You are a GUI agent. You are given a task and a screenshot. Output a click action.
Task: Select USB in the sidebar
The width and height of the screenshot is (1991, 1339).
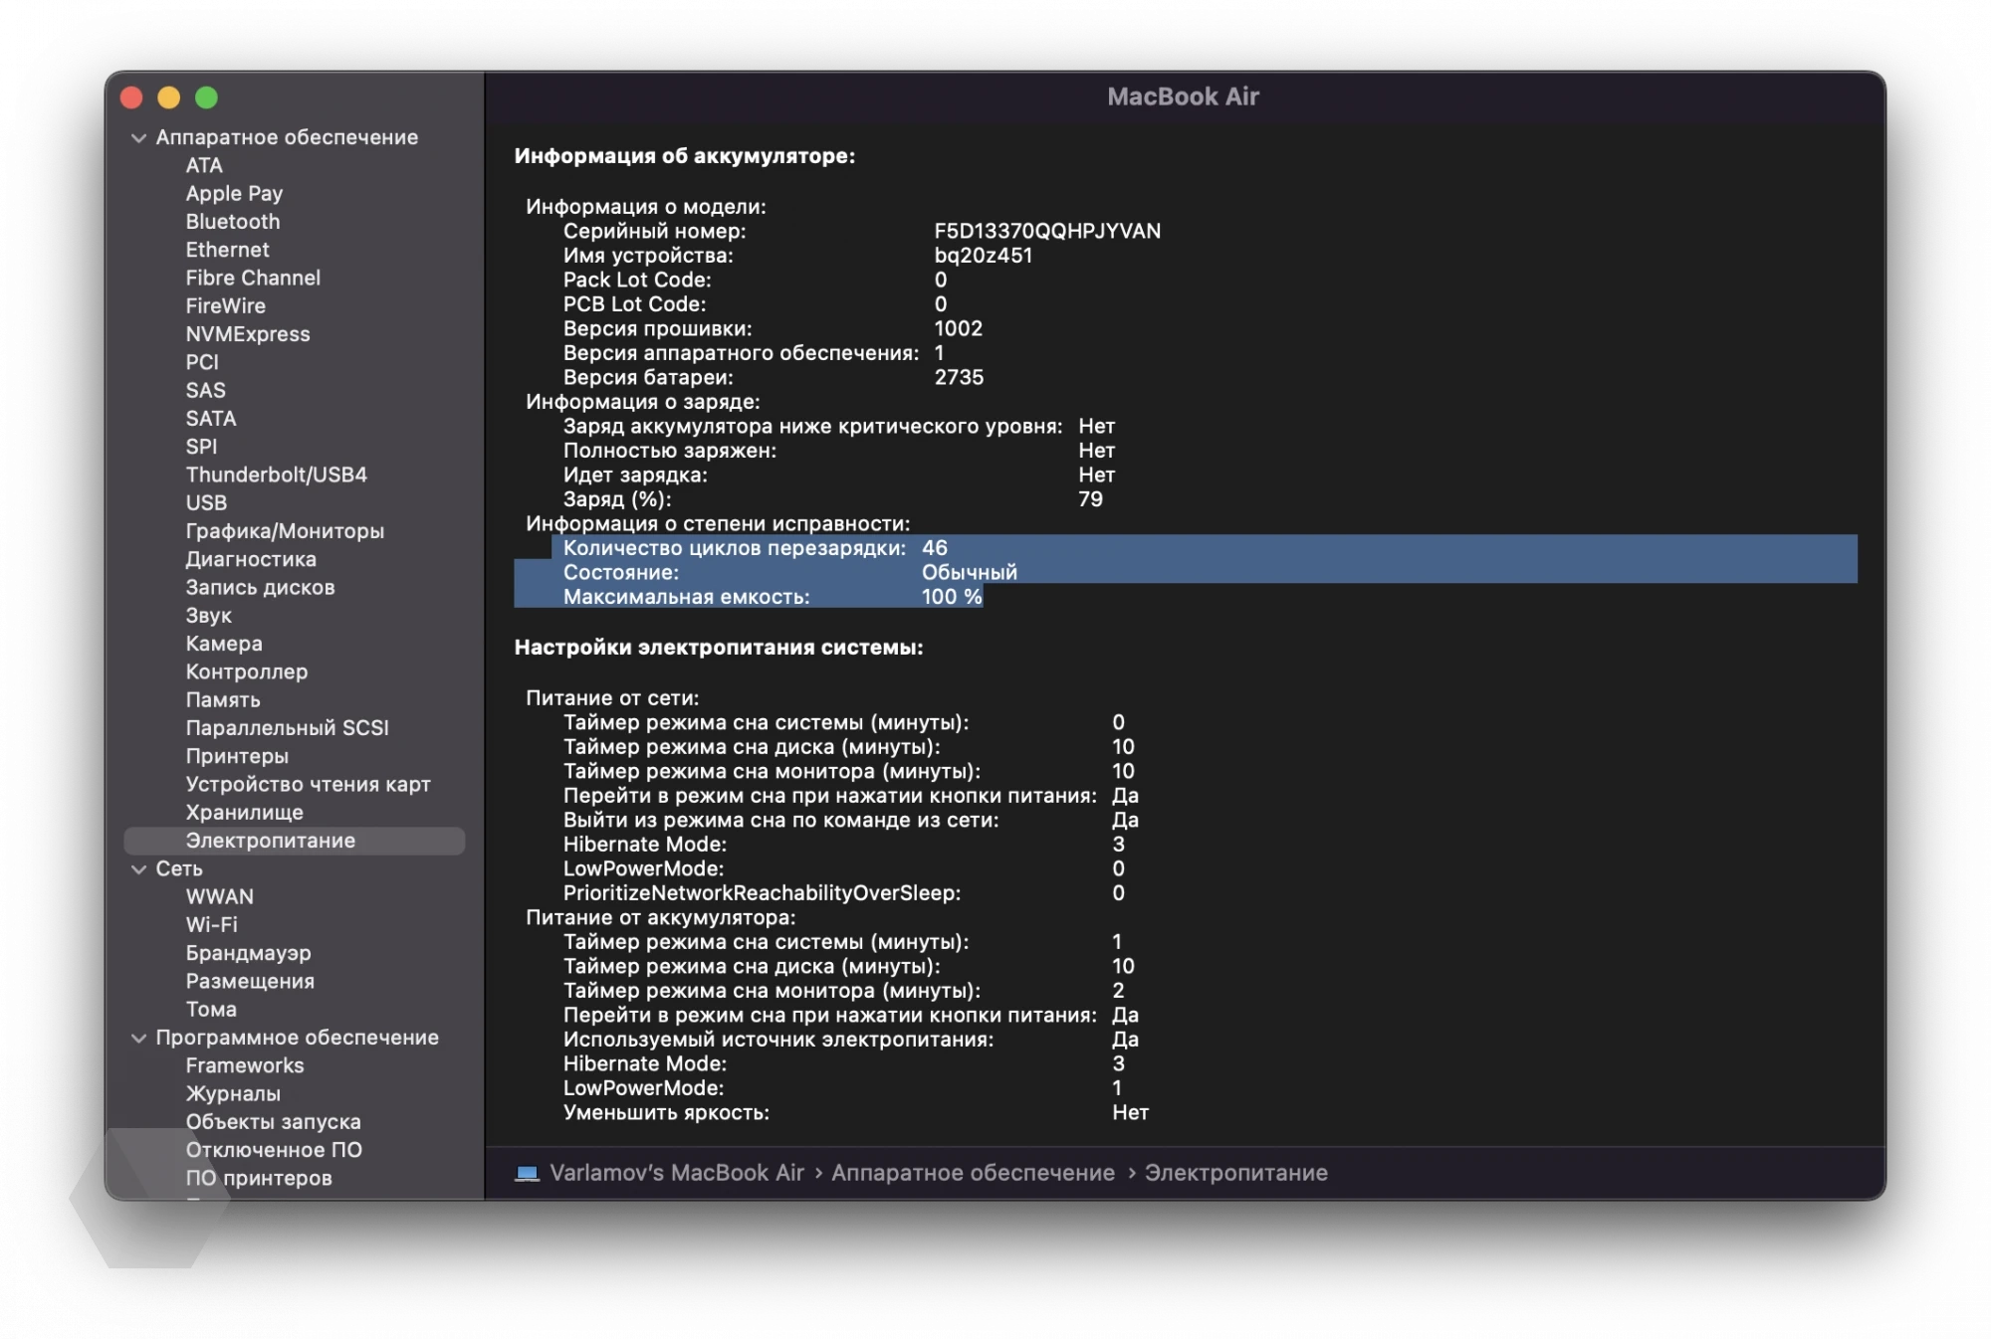click(x=206, y=503)
